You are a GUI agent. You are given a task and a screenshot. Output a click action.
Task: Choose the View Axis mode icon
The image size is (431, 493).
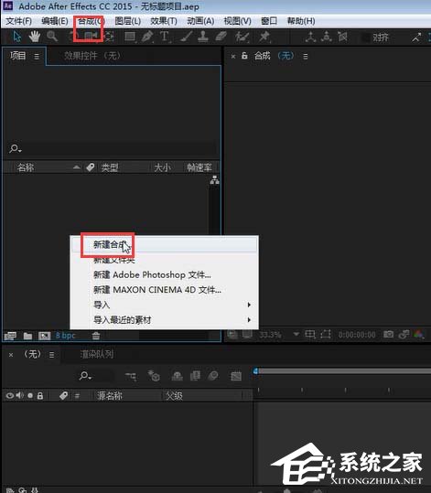pos(342,37)
